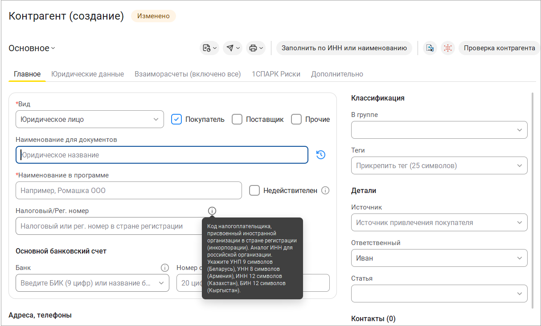Screen dimensions: 541x326
Task: Click the Контакты (0) heading
Action: pos(373,318)
